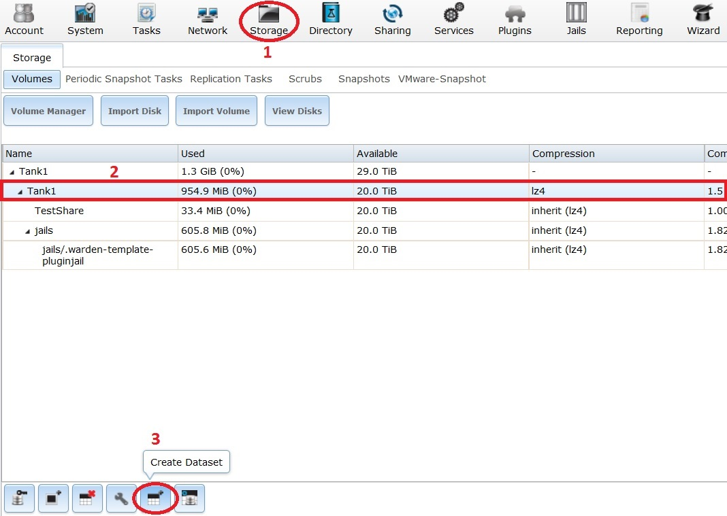The height and width of the screenshot is (516, 727).
Task: Click the Import Disk button
Action: 134,111
